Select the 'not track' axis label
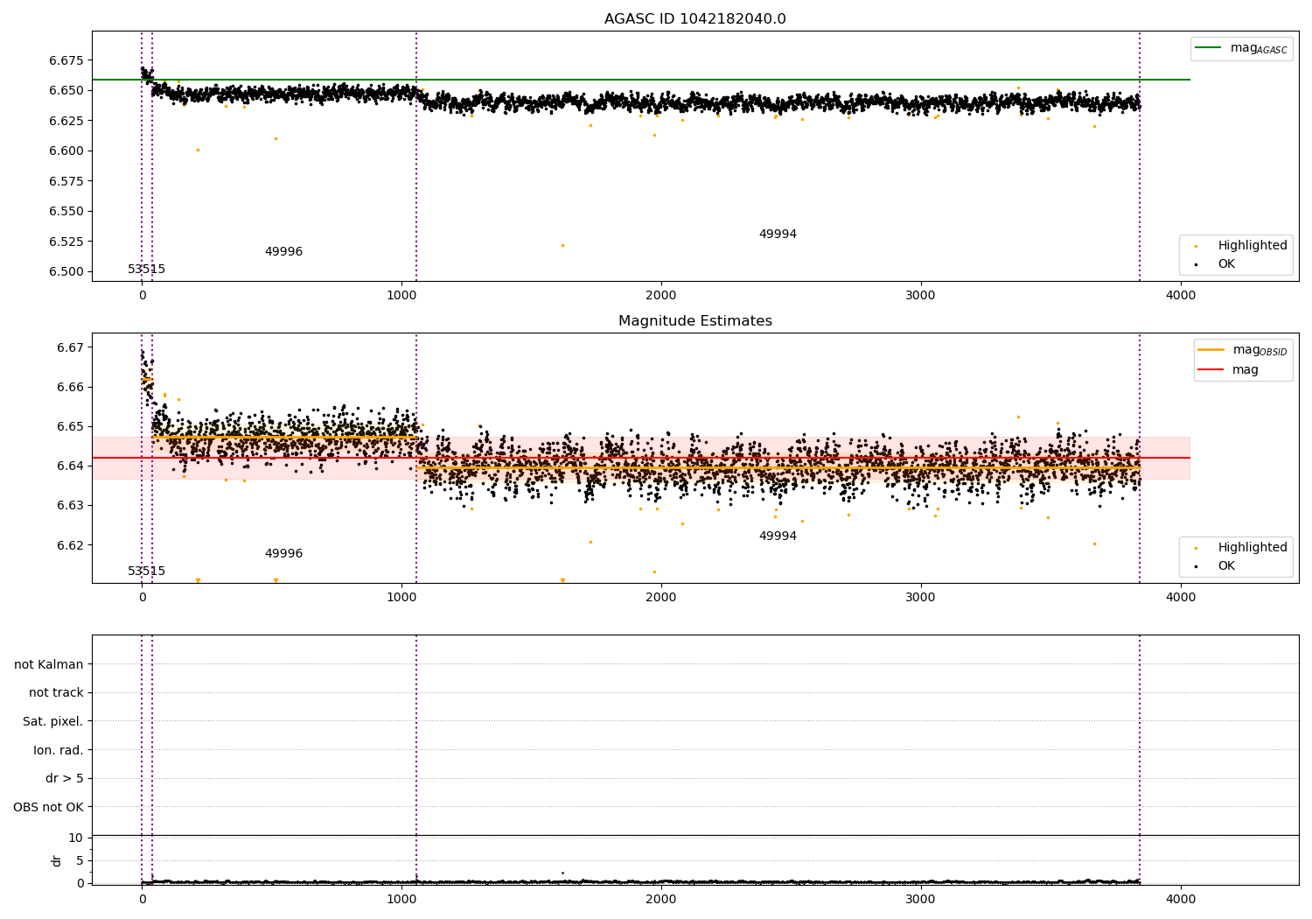 tap(56, 693)
